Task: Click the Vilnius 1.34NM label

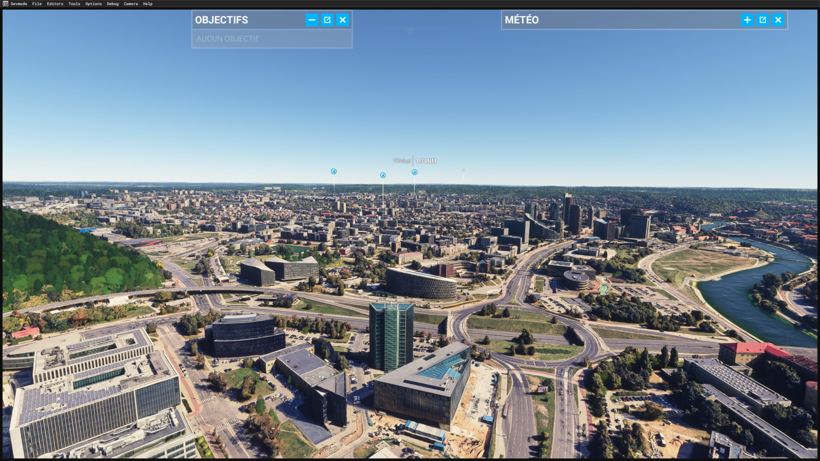Action: (x=414, y=161)
